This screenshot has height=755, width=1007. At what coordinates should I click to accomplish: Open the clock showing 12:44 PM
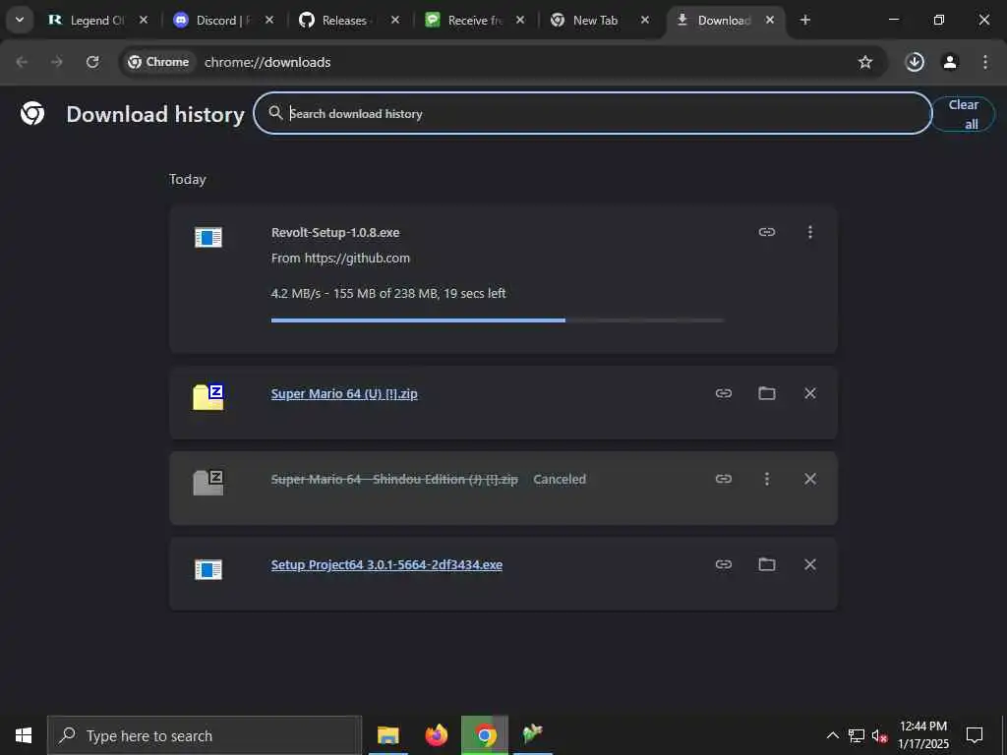[x=922, y=735]
